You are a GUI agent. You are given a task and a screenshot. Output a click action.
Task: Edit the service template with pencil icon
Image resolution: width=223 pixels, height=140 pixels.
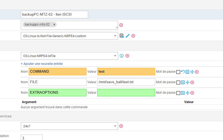pos(128,36)
